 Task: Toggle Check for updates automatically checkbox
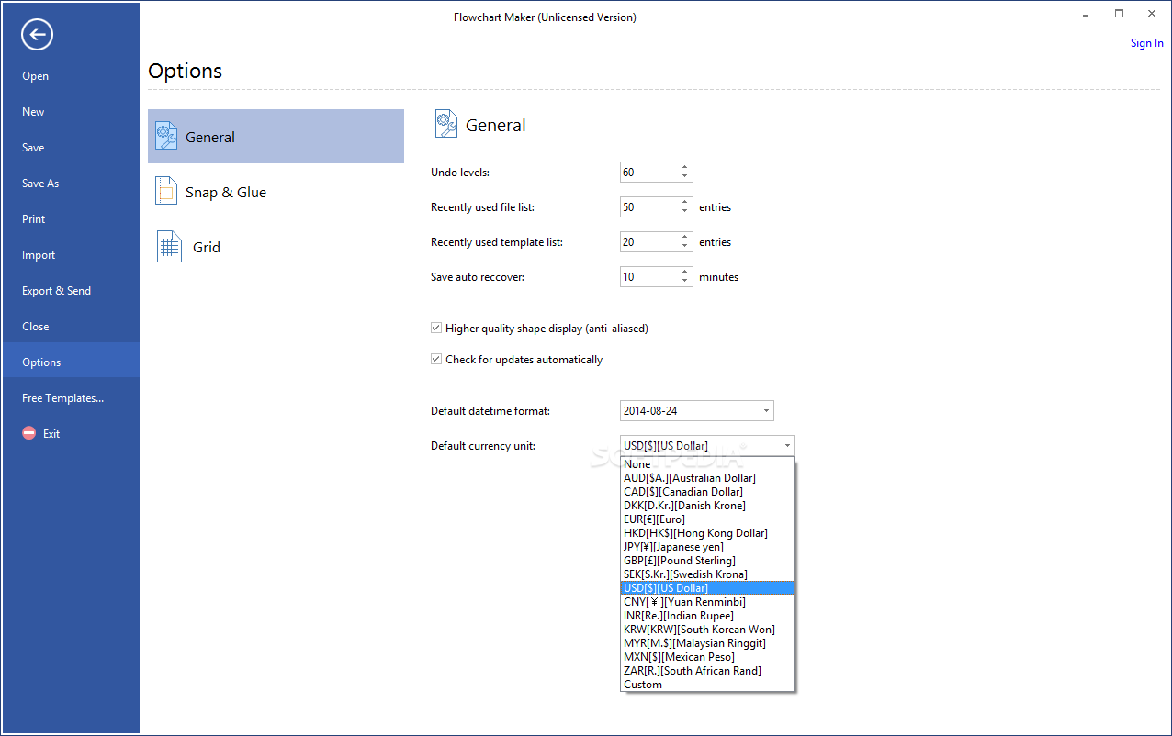pos(436,359)
